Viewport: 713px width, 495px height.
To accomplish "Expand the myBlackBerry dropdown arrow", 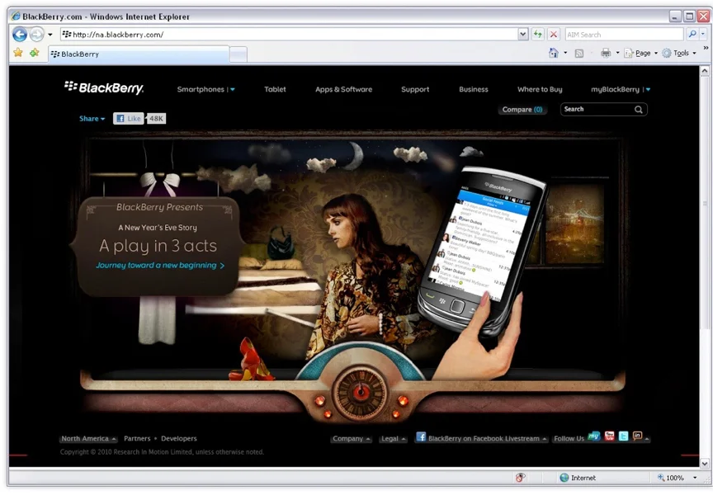I will pos(648,90).
